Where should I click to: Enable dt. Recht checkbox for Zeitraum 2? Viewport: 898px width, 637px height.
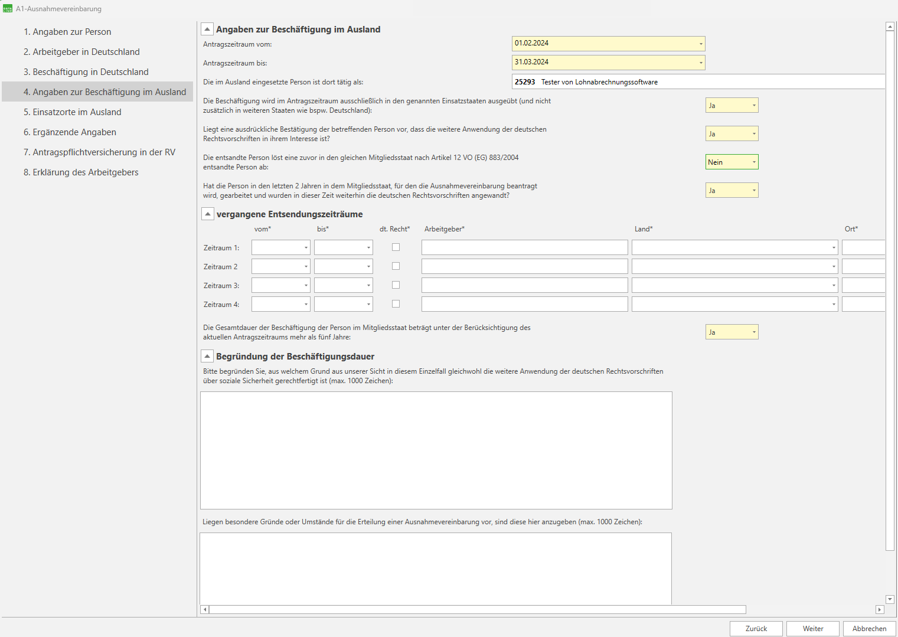(396, 266)
